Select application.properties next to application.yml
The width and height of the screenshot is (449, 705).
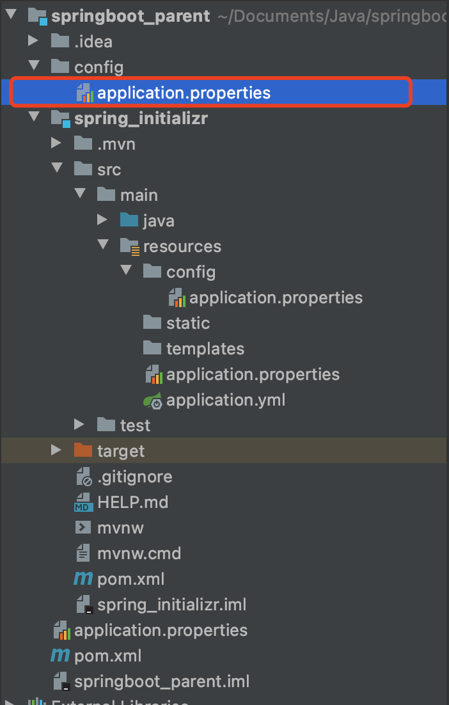tap(253, 374)
